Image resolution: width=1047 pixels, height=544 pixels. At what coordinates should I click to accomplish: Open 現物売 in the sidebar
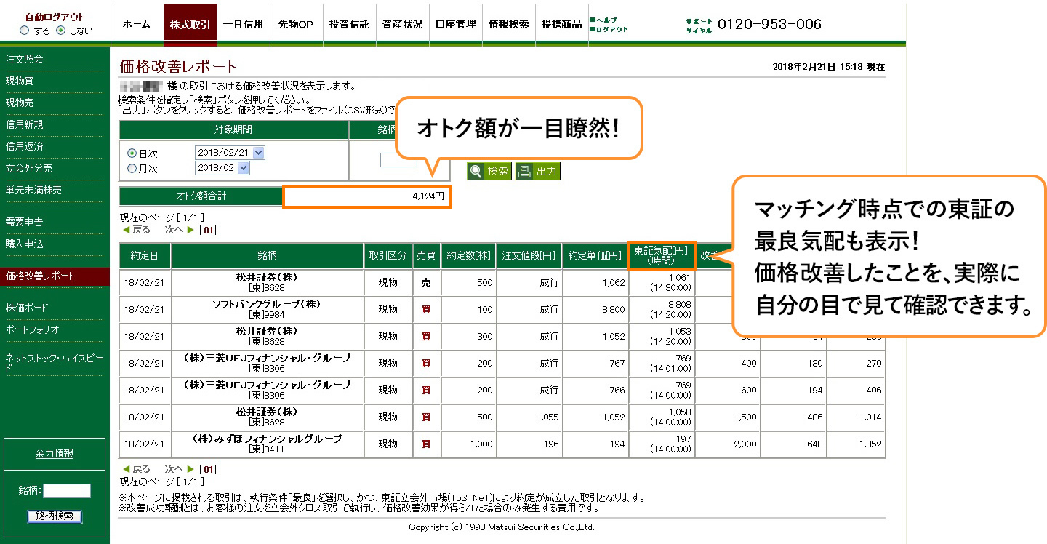tap(20, 103)
